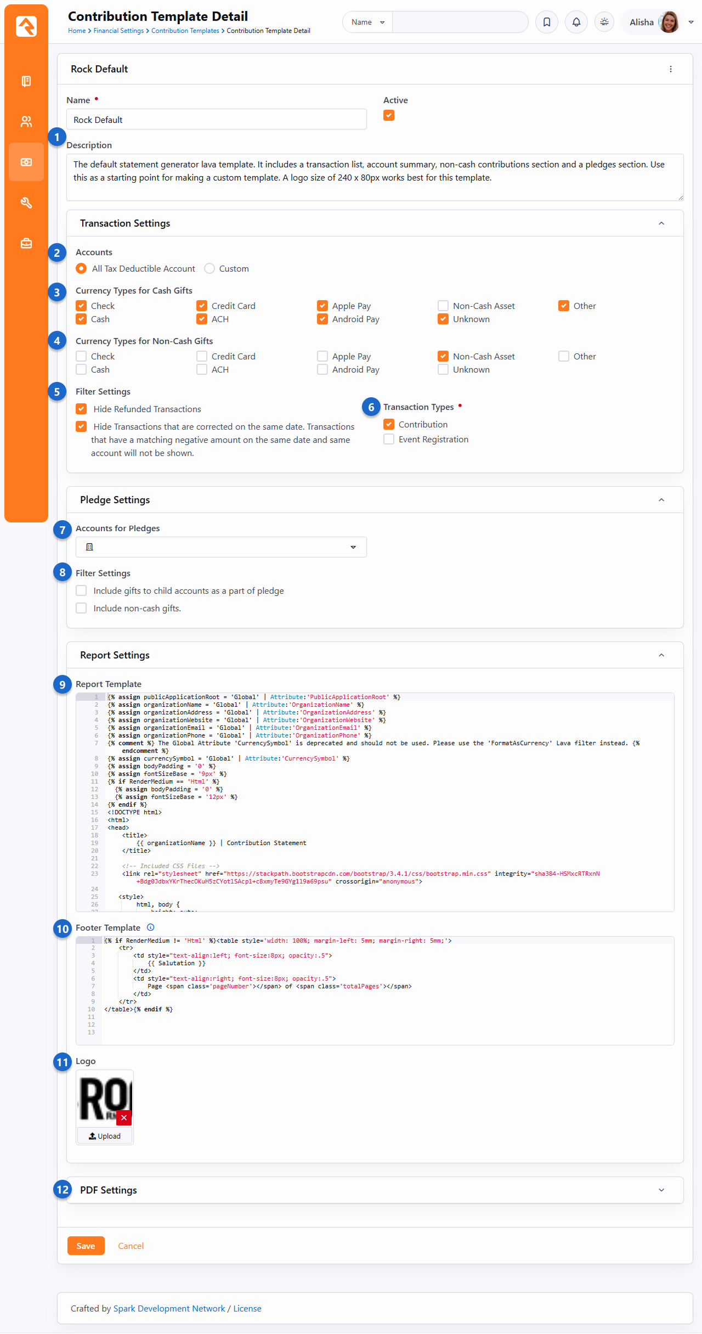Open the Accounts for Pledges dropdown

[221, 547]
